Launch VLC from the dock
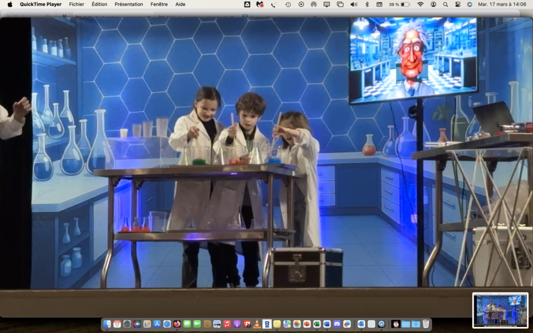 tap(257, 324)
